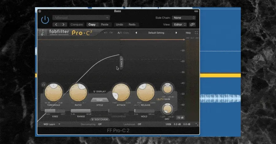Click the Dry knob
Image resolution: width=276 pixels, height=144 pixels.
(x=167, y=109)
